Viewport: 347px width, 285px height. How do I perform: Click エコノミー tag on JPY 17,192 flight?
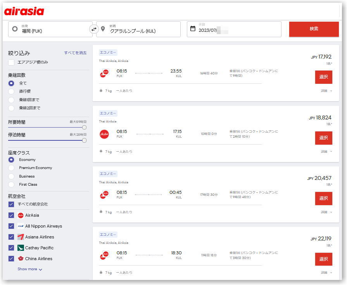108,52
